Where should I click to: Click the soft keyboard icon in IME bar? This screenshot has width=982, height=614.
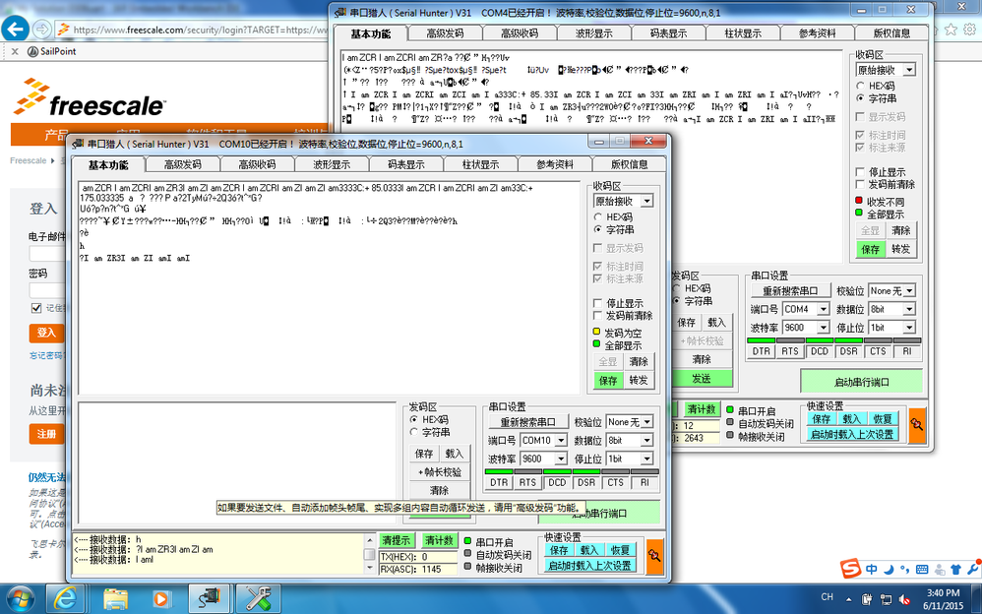pyautogui.click(x=922, y=570)
